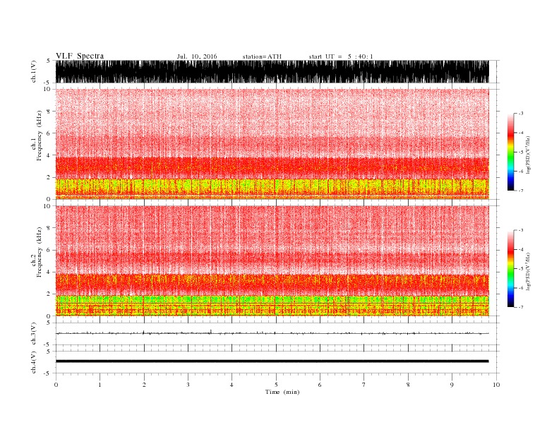This screenshot has height=432, width=559.
Task: Click the ch.3 voltage trace line
Action: point(272,333)
